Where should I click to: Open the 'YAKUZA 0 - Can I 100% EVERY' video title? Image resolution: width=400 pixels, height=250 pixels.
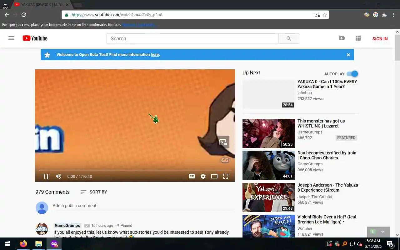[x=327, y=84]
